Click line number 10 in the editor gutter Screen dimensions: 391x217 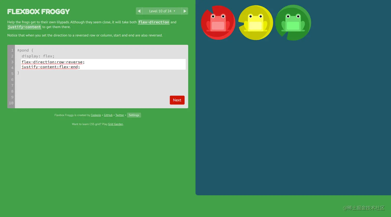pos(11,103)
